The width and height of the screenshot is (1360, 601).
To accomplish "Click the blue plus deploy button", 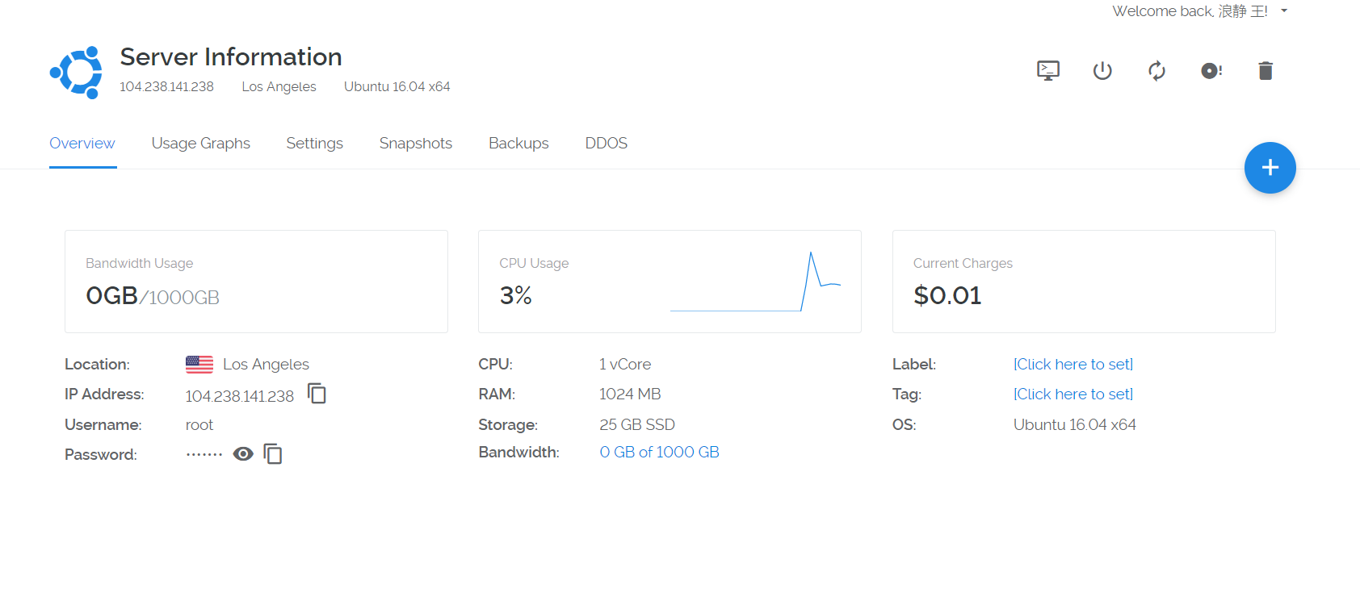I will pos(1270,168).
